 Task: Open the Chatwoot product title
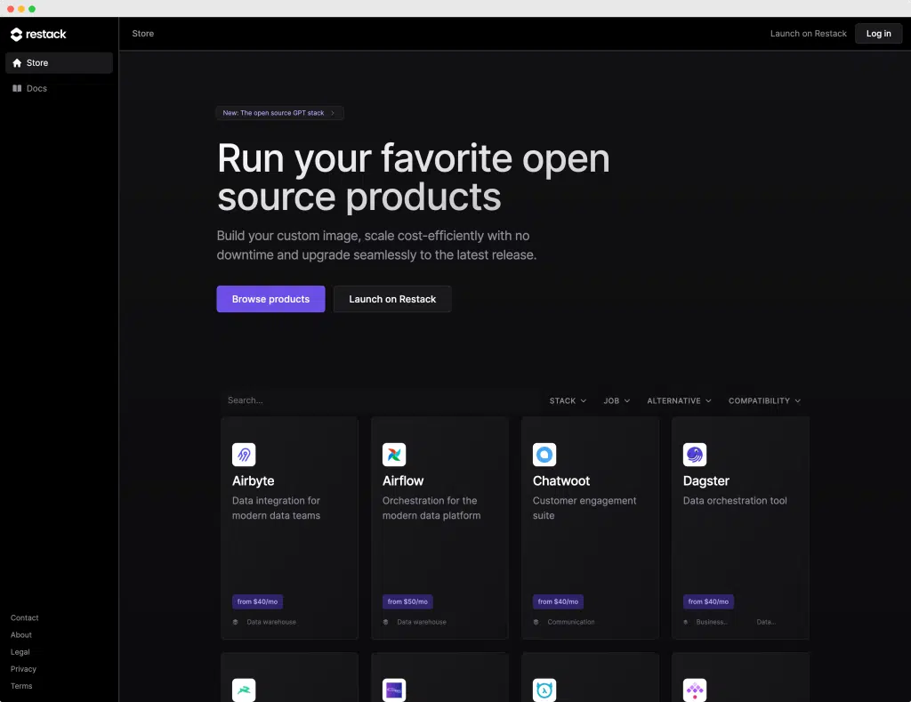tap(561, 480)
